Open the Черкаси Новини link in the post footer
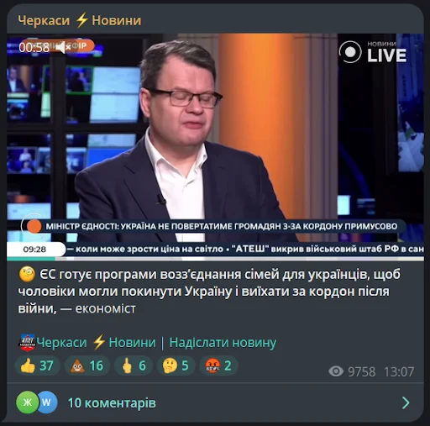 [96, 343]
